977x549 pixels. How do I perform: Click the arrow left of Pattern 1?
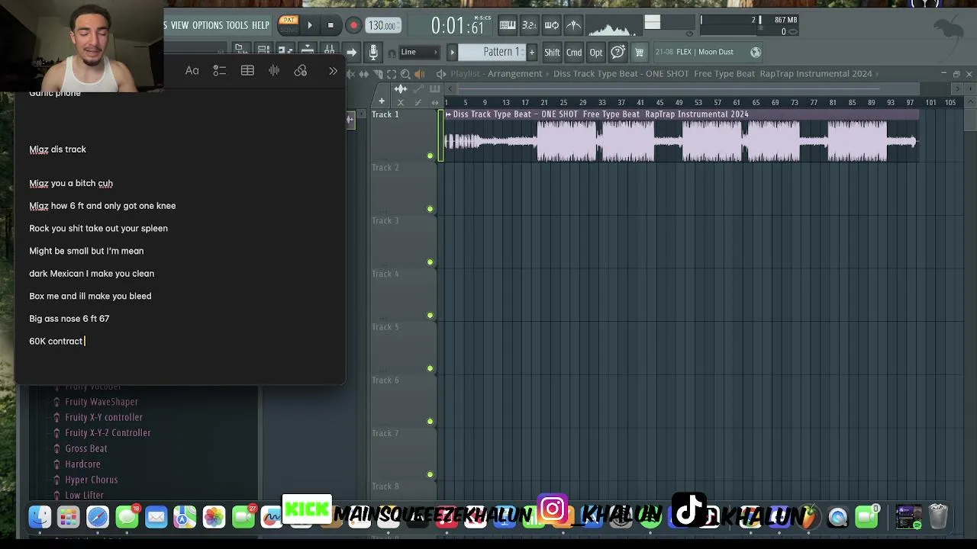pyautogui.click(x=452, y=52)
